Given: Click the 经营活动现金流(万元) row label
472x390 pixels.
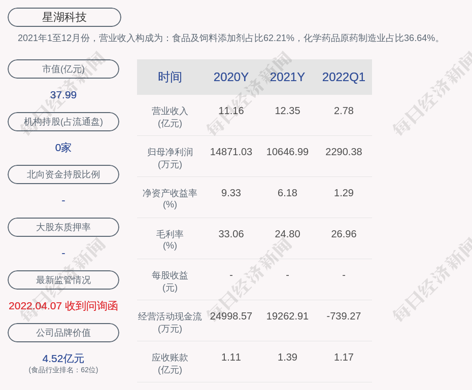Looking at the screenshot, I should coord(170,323).
